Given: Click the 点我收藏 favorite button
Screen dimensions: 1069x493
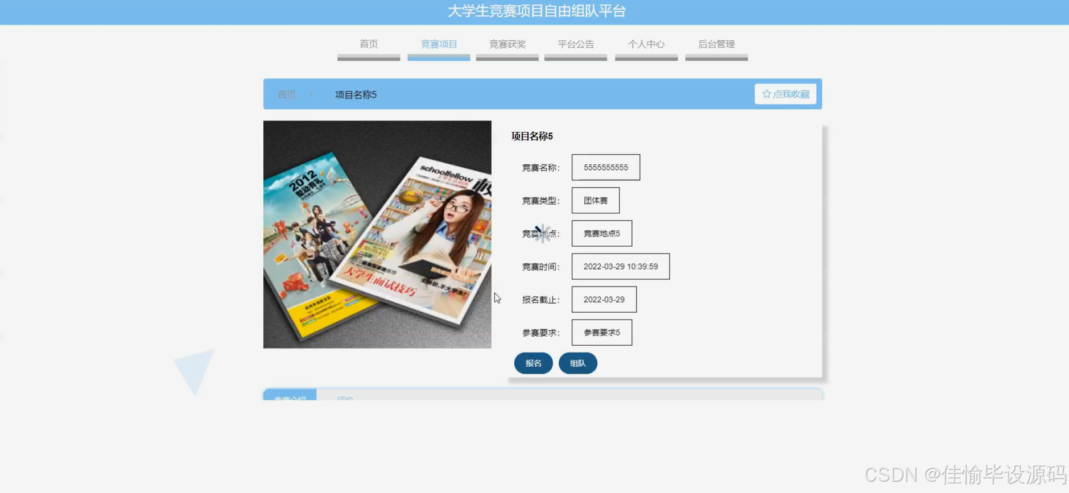Looking at the screenshot, I should click(x=786, y=94).
